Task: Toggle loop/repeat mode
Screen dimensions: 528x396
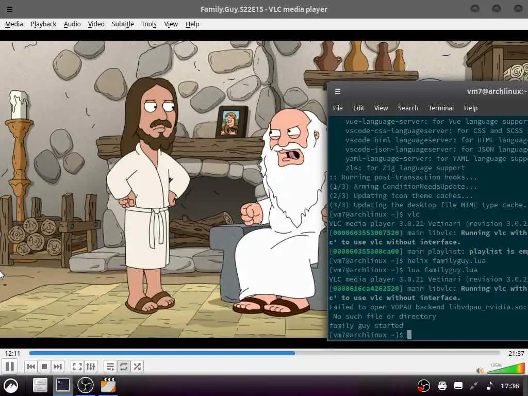Action: click(x=124, y=367)
